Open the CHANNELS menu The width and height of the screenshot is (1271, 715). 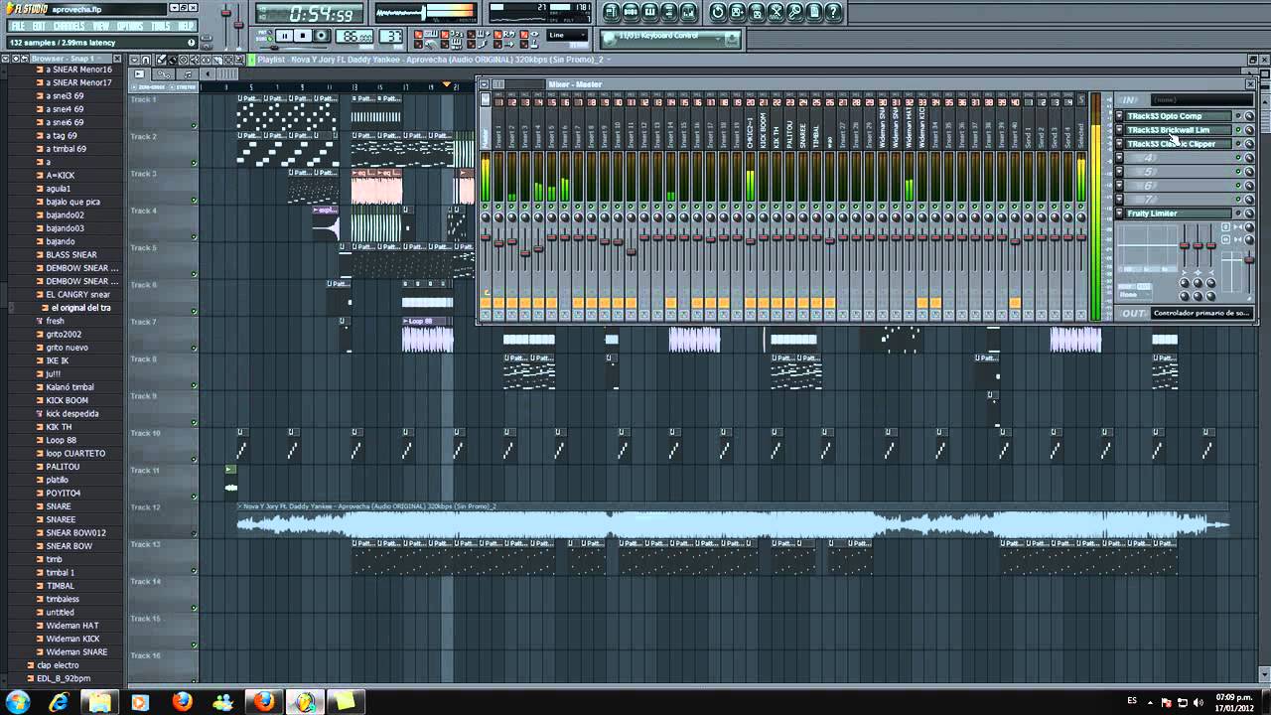(x=70, y=26)
